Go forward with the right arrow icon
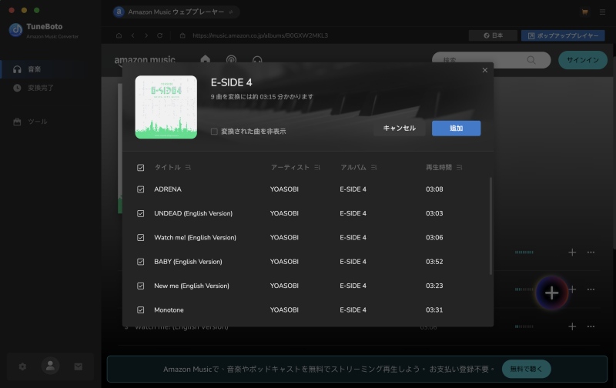Image resolution: width=616 pixels, height=388 pixels. pyautogui.click(x=146, y=35)
